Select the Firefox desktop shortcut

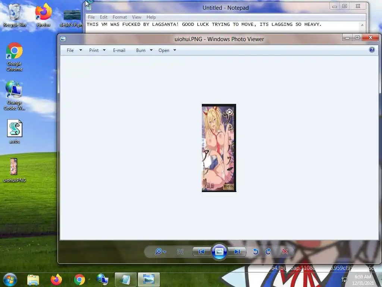(43, 15)
